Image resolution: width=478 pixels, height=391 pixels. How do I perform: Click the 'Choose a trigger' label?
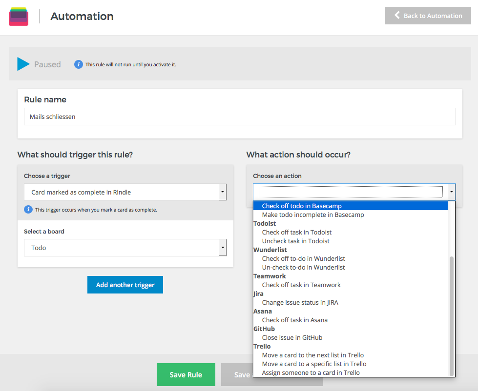(47, 176)
